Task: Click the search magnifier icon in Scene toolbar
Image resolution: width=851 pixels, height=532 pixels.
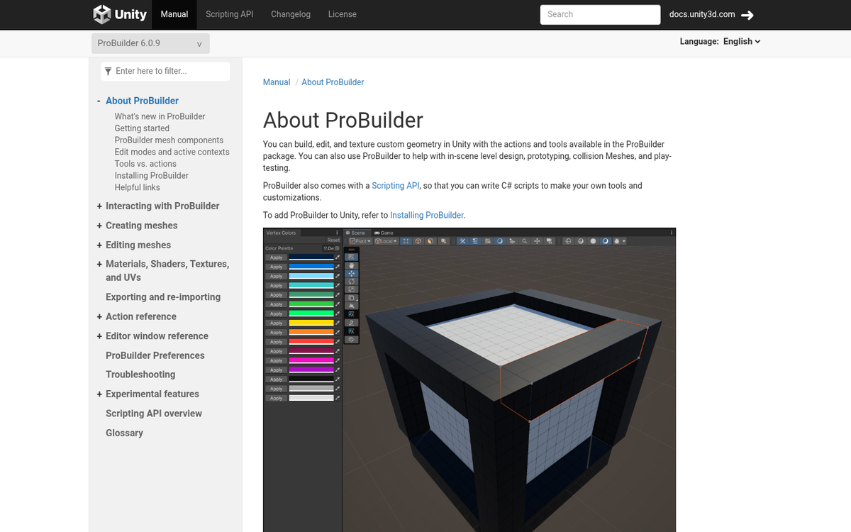Action: (525, 241)
